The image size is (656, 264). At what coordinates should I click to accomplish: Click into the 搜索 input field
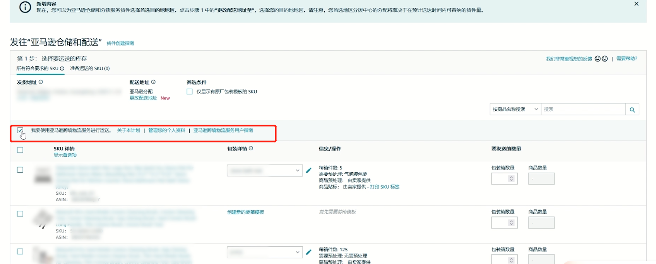(x=583, y=110)
